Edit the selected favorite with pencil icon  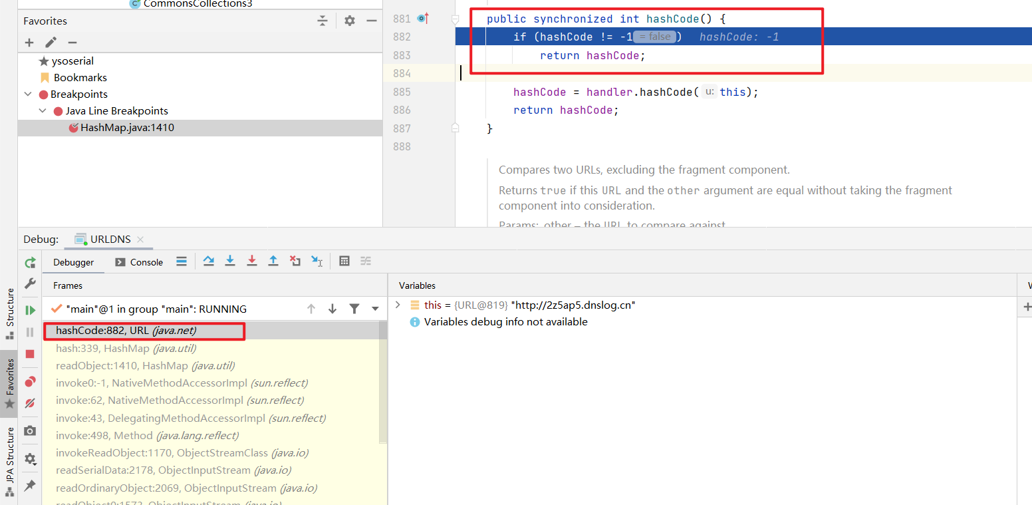click(51, 43)
